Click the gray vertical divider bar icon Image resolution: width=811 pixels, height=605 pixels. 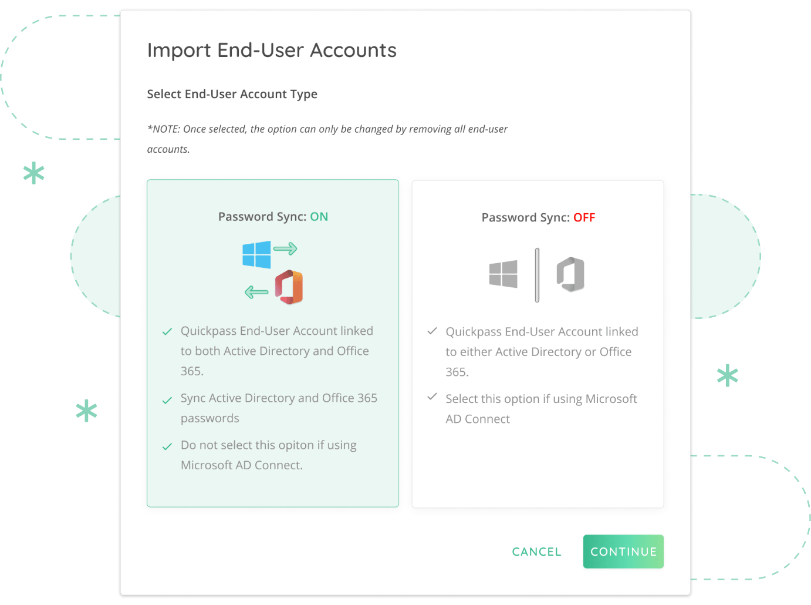click(537, 275)
